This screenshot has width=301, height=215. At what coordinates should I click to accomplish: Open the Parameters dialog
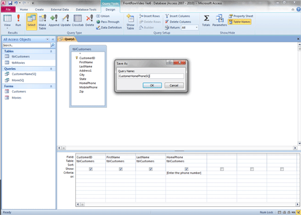pyautogui.click(x=219, y=20)
